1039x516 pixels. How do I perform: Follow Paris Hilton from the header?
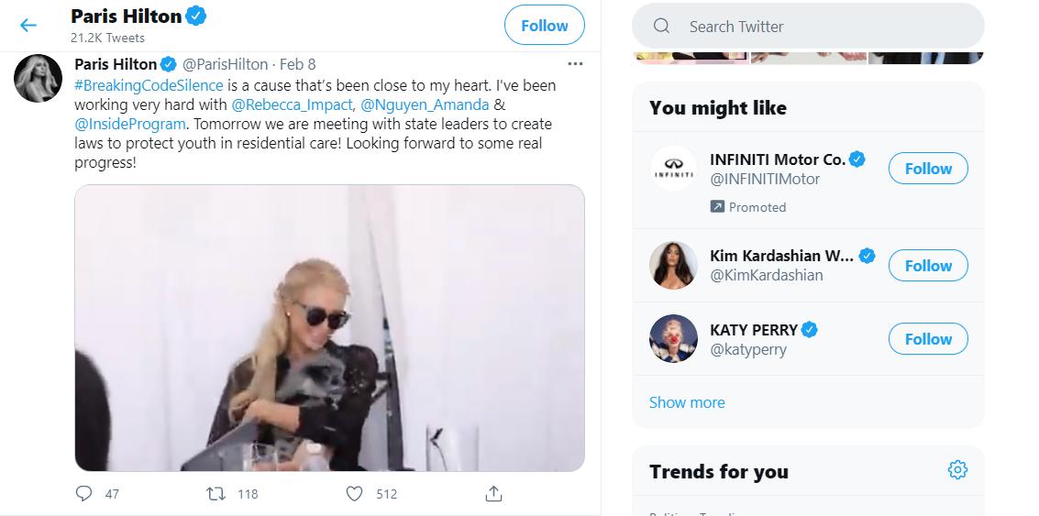click(544, 26)
